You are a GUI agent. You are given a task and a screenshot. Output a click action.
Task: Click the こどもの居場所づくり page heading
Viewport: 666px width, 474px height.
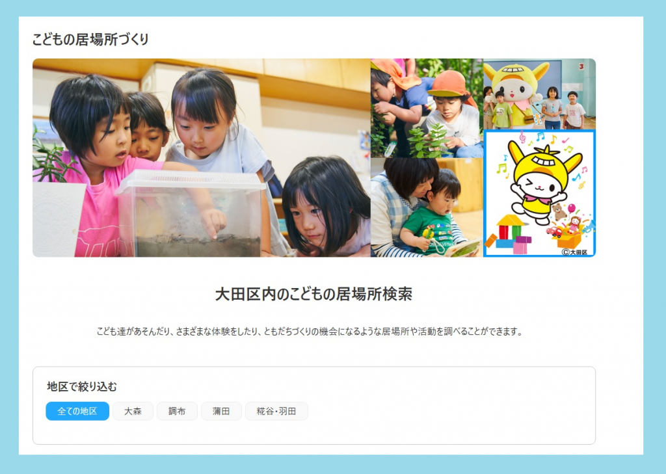pos(90,40)
